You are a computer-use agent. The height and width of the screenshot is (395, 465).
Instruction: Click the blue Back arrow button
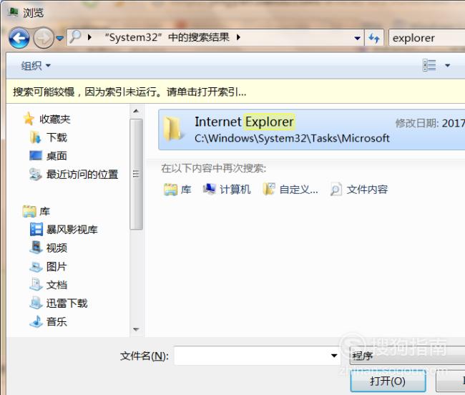(x=19, y=38)
